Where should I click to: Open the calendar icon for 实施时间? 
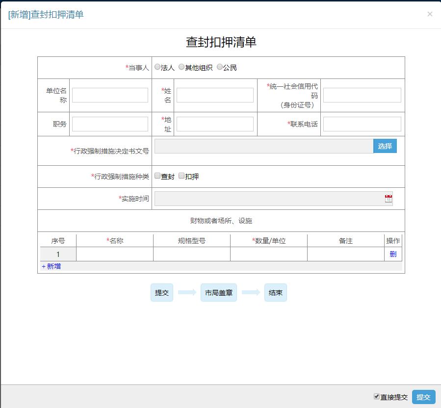click(x=389, y=199)
